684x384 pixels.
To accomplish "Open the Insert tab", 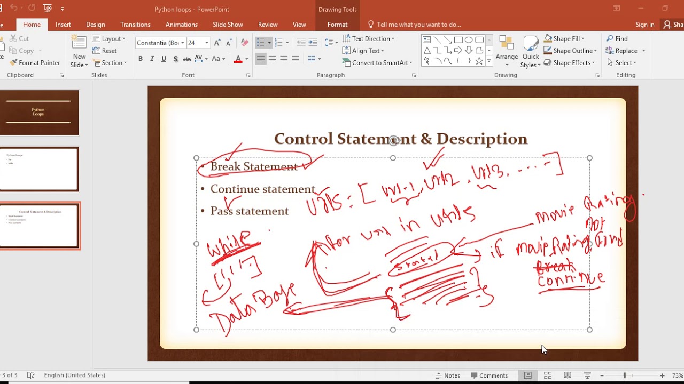I will click(x=63, y=25).
